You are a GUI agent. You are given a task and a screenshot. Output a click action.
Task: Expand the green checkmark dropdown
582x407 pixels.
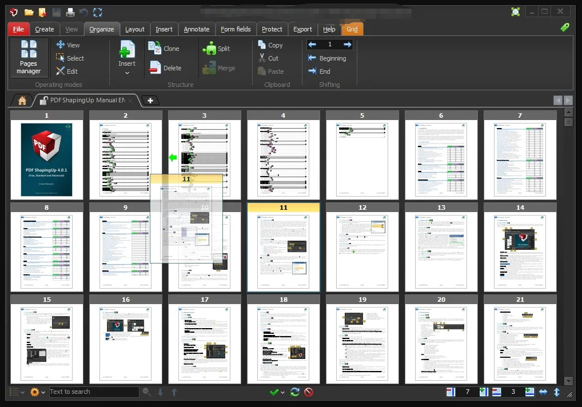point(278,392)
